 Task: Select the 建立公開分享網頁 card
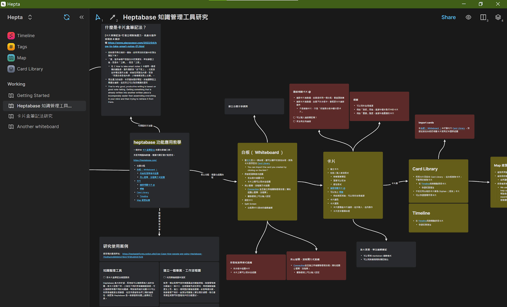pyautogui.click(x=254, y=106)
